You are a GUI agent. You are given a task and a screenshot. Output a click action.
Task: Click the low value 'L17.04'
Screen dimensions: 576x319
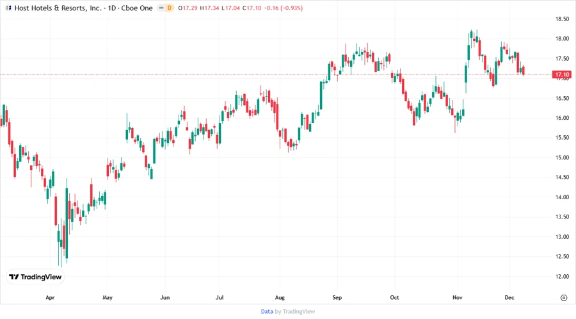(230, 8)
